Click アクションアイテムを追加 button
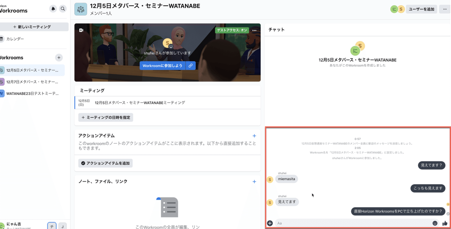The image size is (451, 229). pyautogui.click(x=105, y=163)
